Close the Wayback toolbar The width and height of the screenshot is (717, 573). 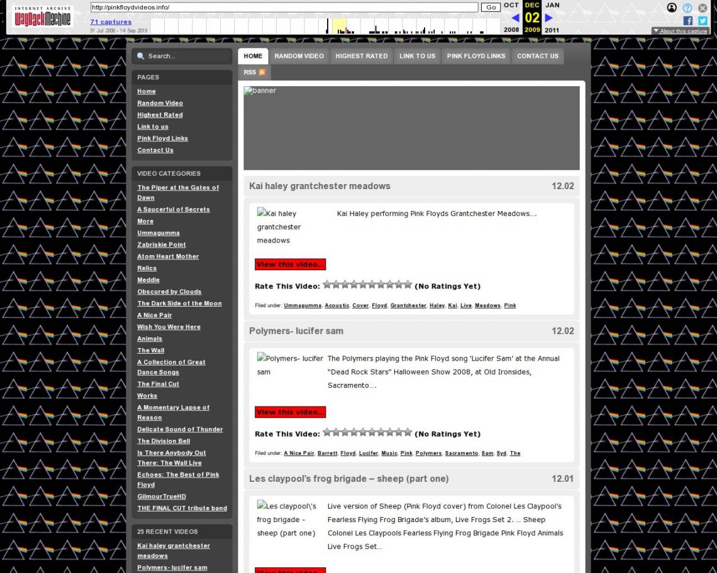coord(703,8)
